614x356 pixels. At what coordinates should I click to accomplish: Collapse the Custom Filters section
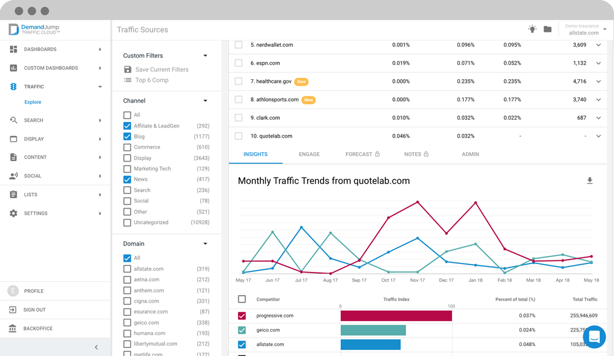(x=205, y=56)
